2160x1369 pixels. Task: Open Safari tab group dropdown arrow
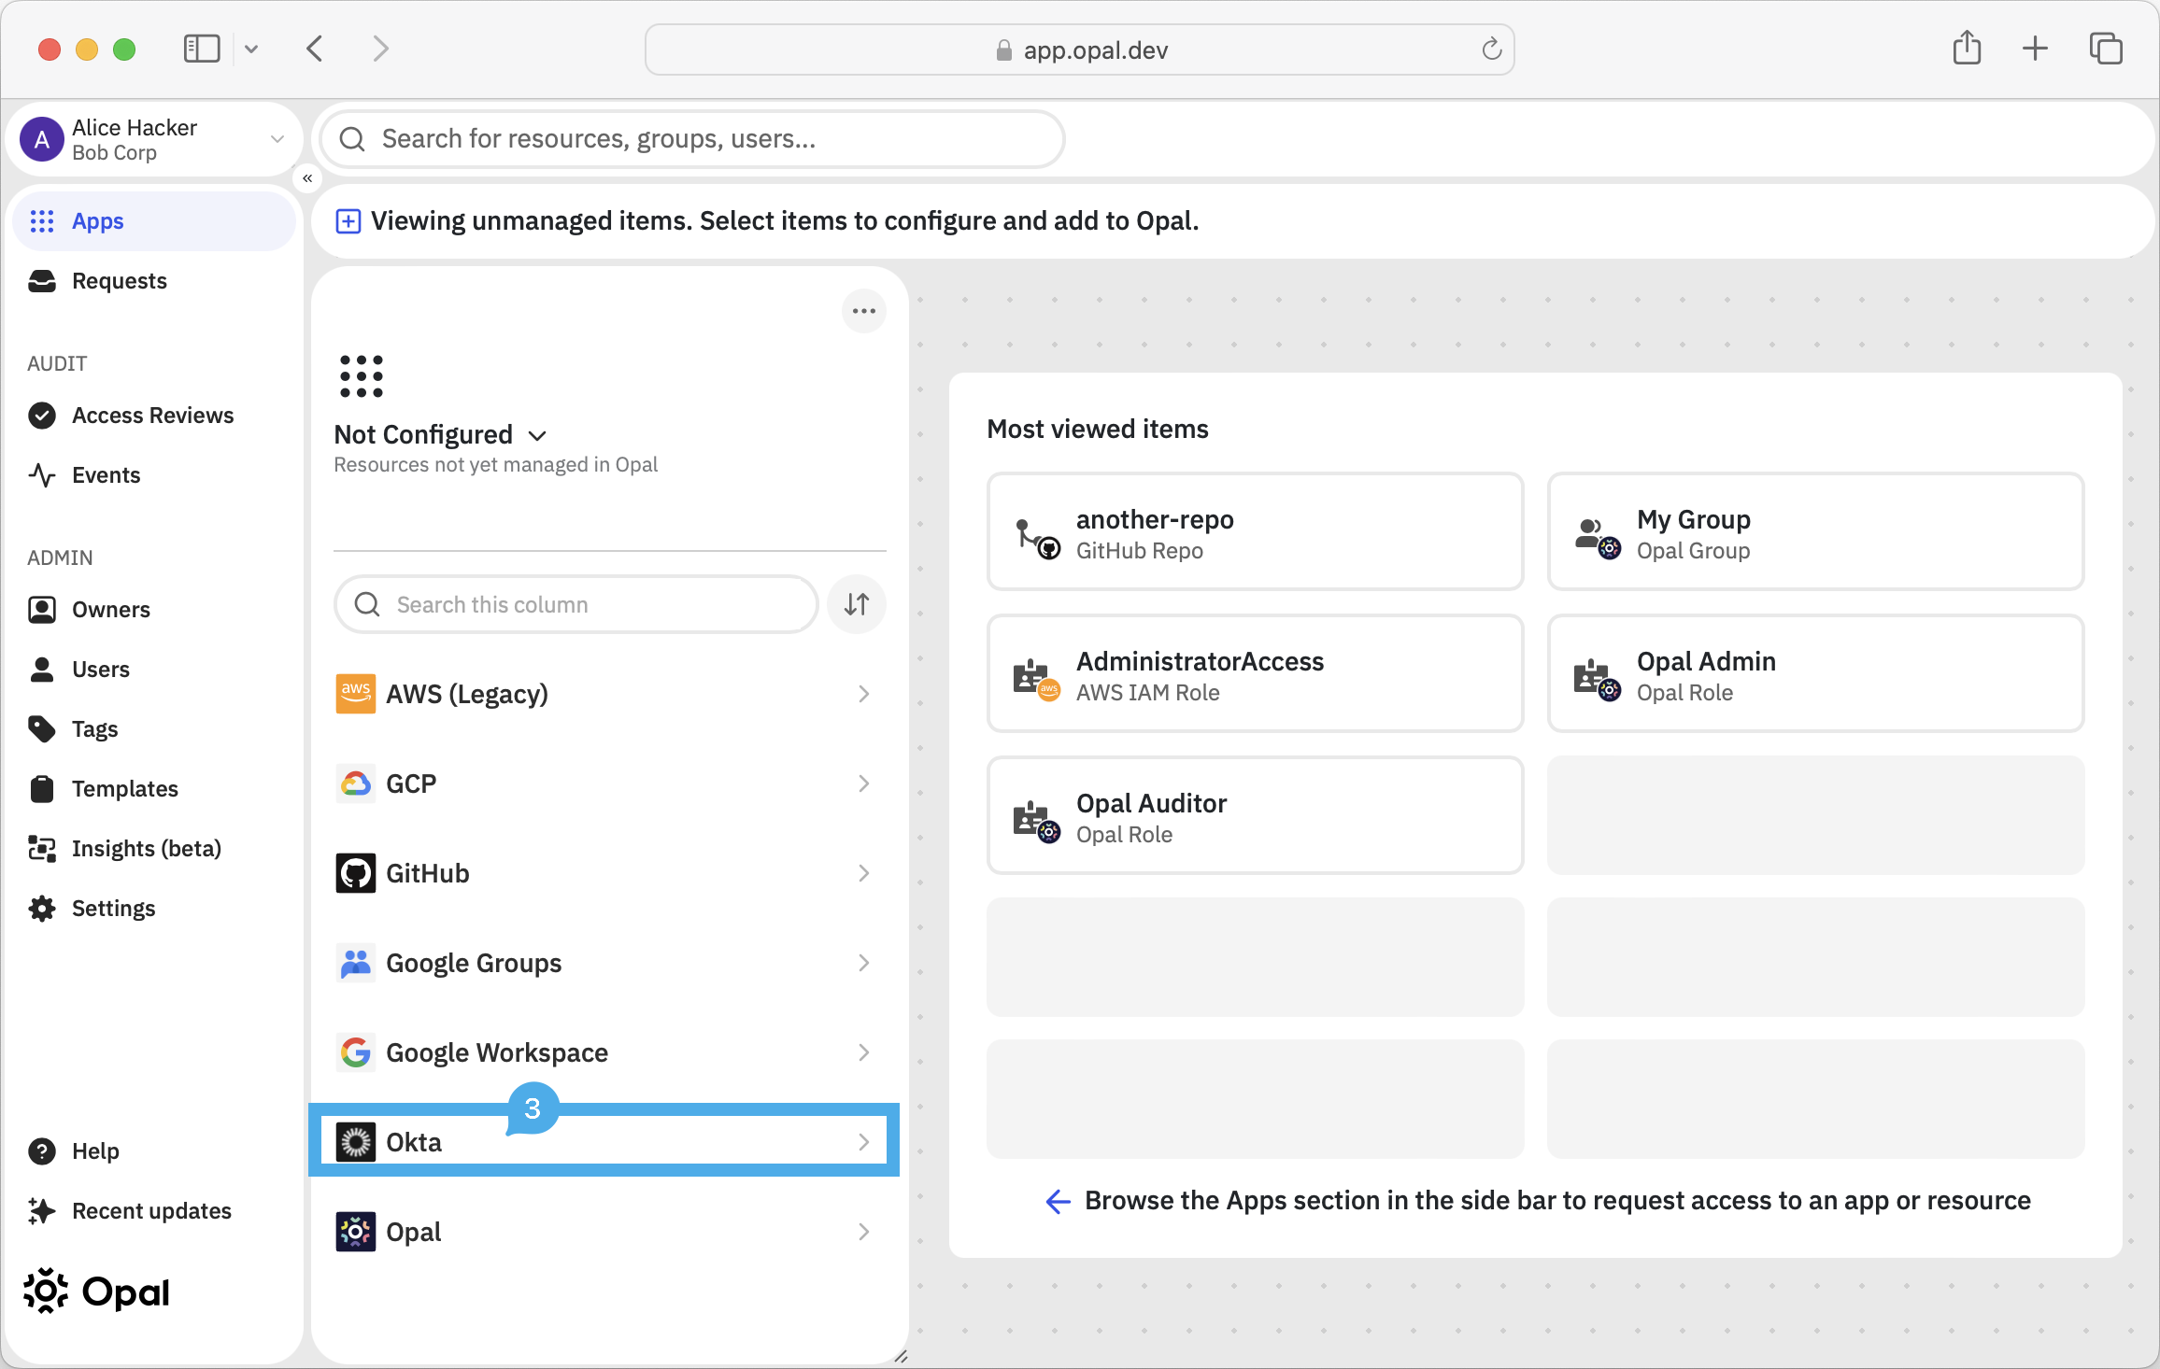251,49
